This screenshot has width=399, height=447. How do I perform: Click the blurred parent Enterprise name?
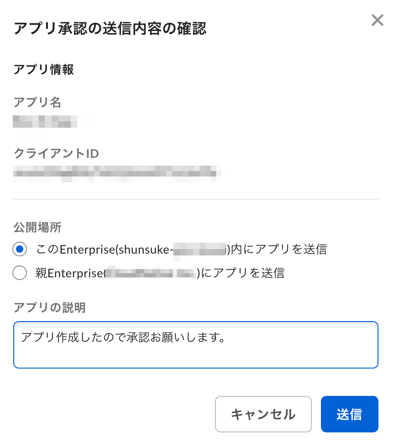click(x=151, y=273)
